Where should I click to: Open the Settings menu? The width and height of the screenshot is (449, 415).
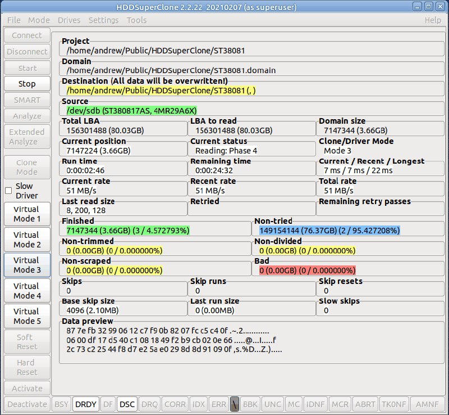[x=103, y=20]
